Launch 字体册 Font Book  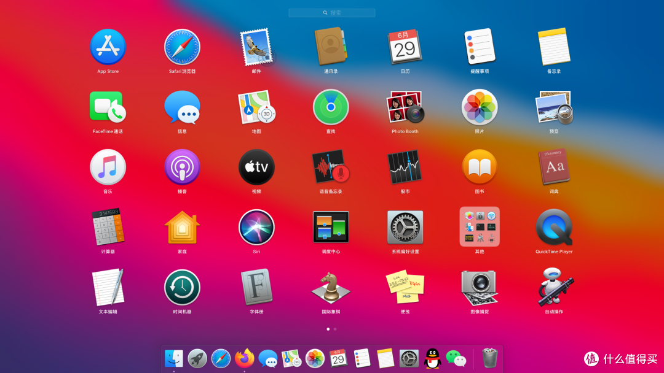[x=256, y=287]
